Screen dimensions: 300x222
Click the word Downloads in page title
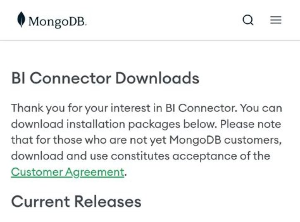coord(157,78)
